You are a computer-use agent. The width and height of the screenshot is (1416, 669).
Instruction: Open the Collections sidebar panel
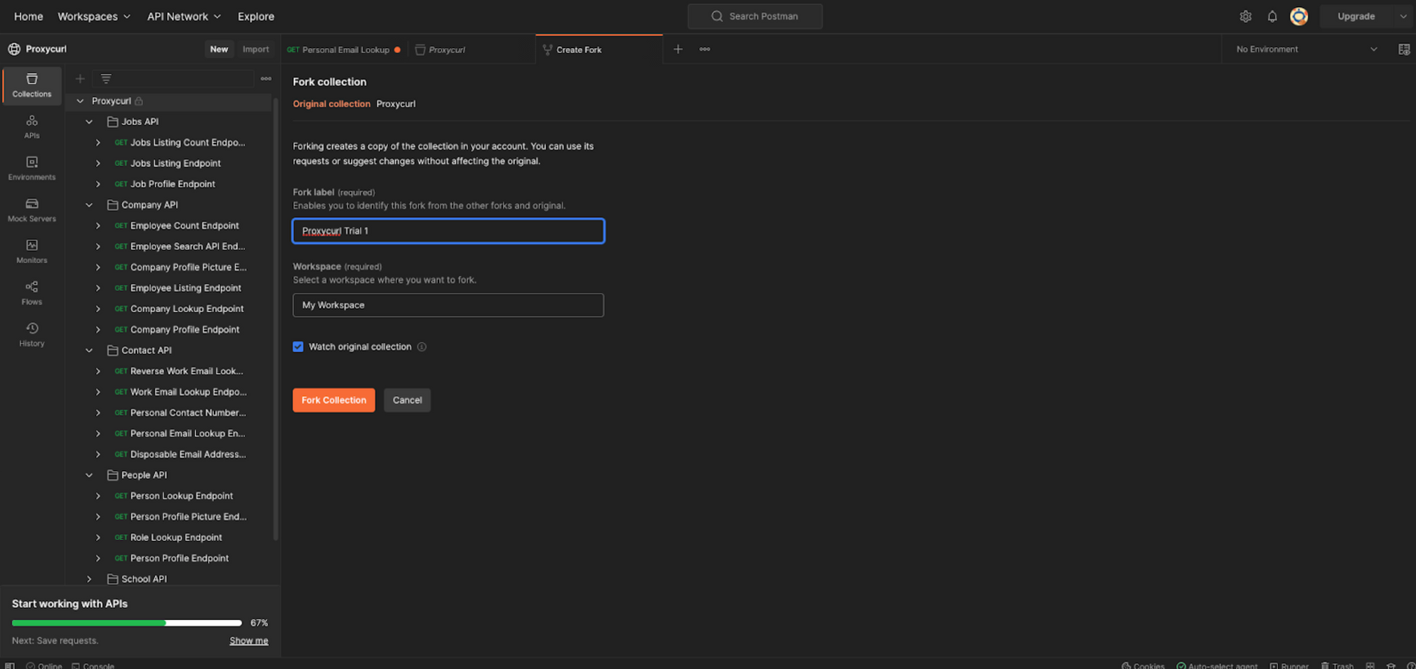[x=32, y=85]
